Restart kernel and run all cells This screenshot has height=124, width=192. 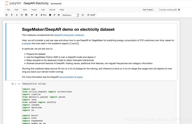(59, 15)
